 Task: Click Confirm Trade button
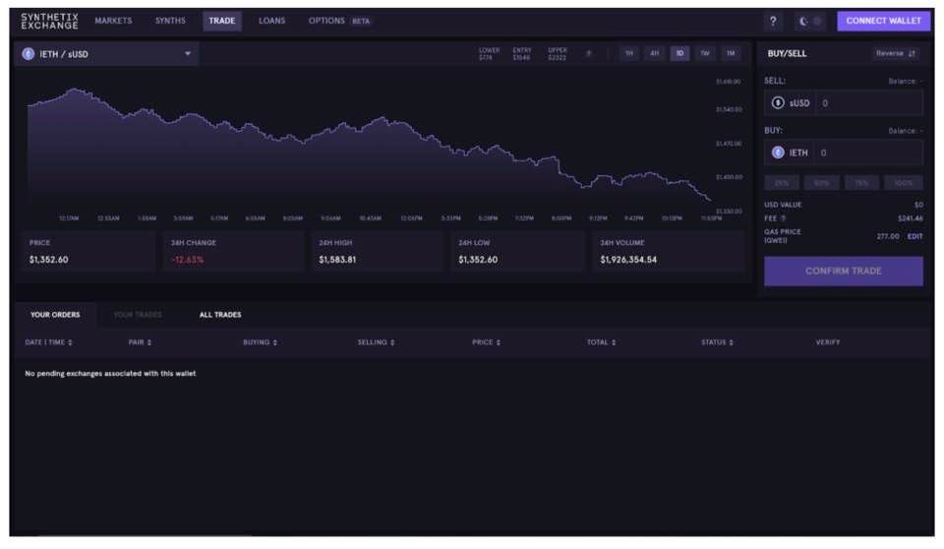[844, 272]
